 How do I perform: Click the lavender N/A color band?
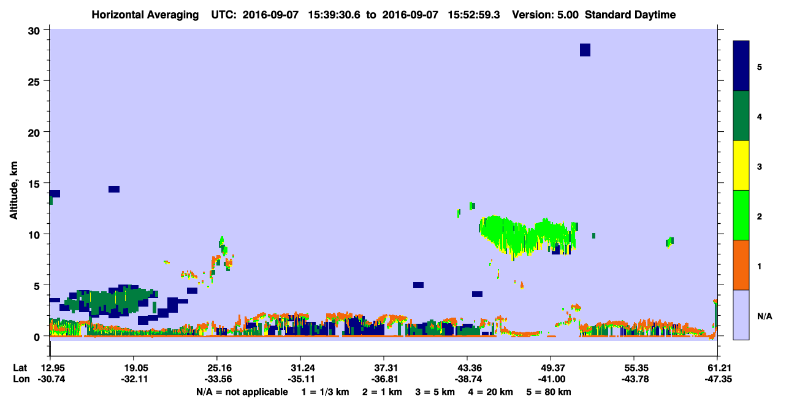pos(741,315)
